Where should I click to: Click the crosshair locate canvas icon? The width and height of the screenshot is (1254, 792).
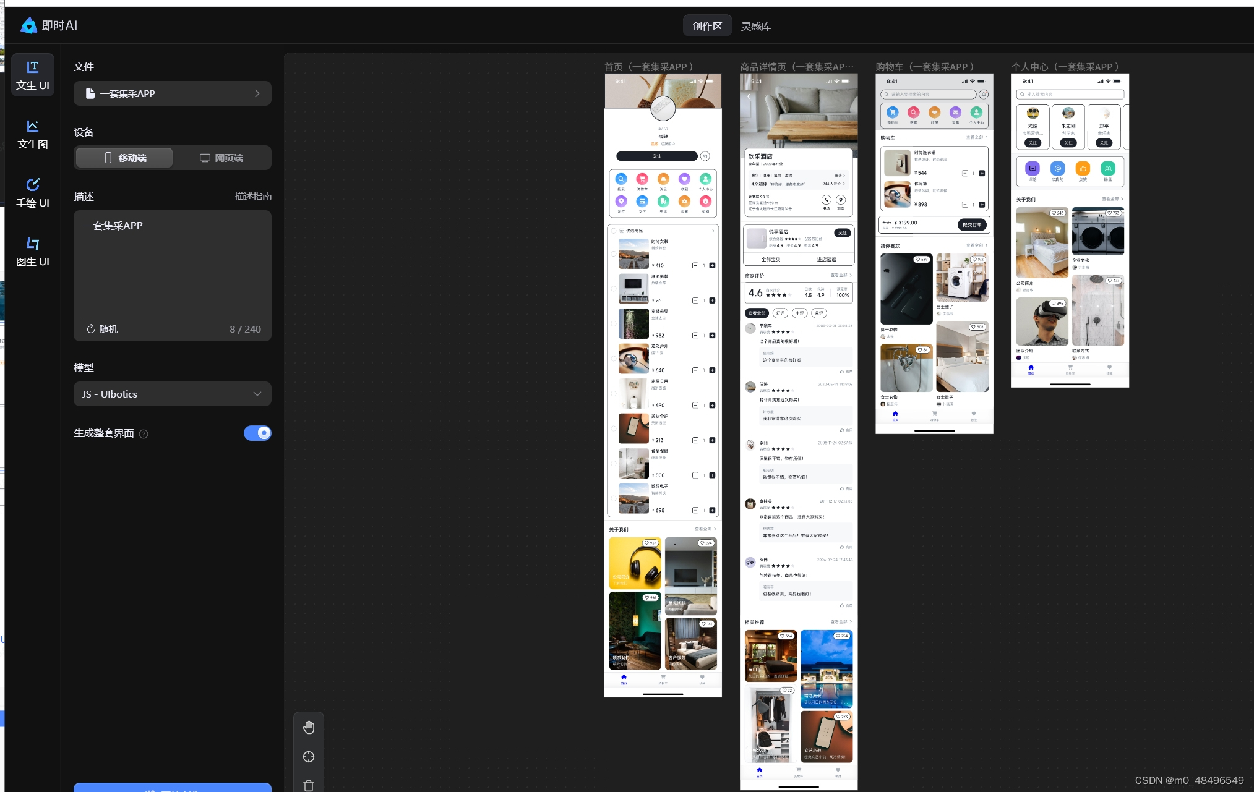tap(309, 757)
